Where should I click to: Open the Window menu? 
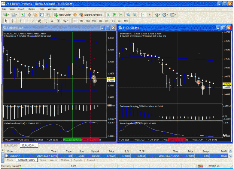pos(52,9)
